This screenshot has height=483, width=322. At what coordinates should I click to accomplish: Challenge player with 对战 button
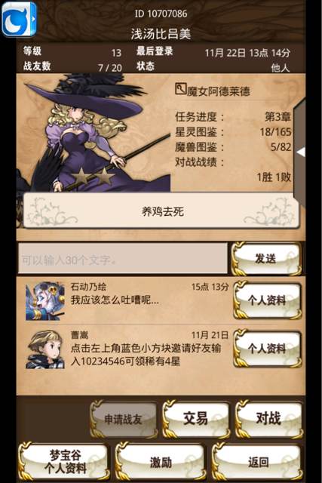(x=268, y=419)
